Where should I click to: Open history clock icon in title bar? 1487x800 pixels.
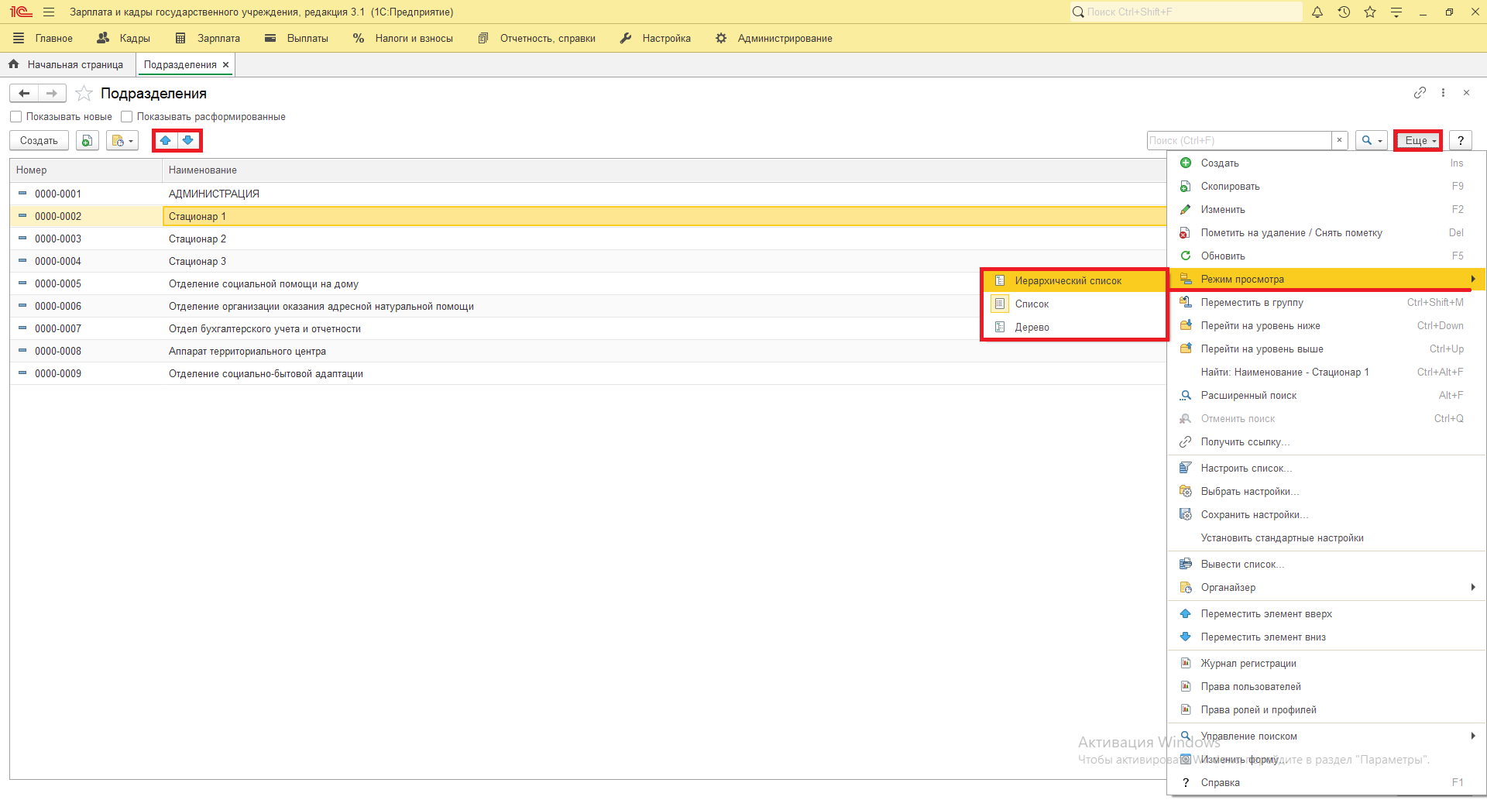click(1344, 12)
